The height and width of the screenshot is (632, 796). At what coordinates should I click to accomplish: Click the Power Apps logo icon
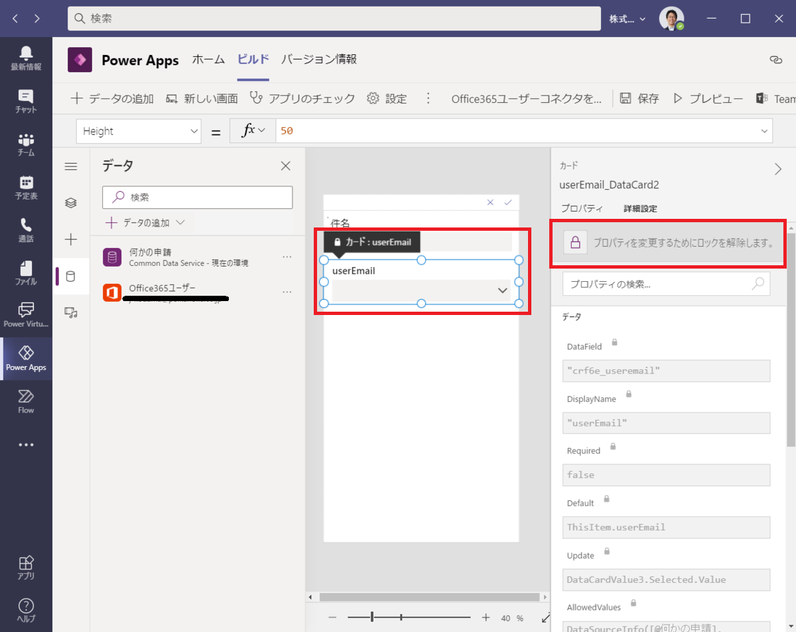click(x=80, y=60)
